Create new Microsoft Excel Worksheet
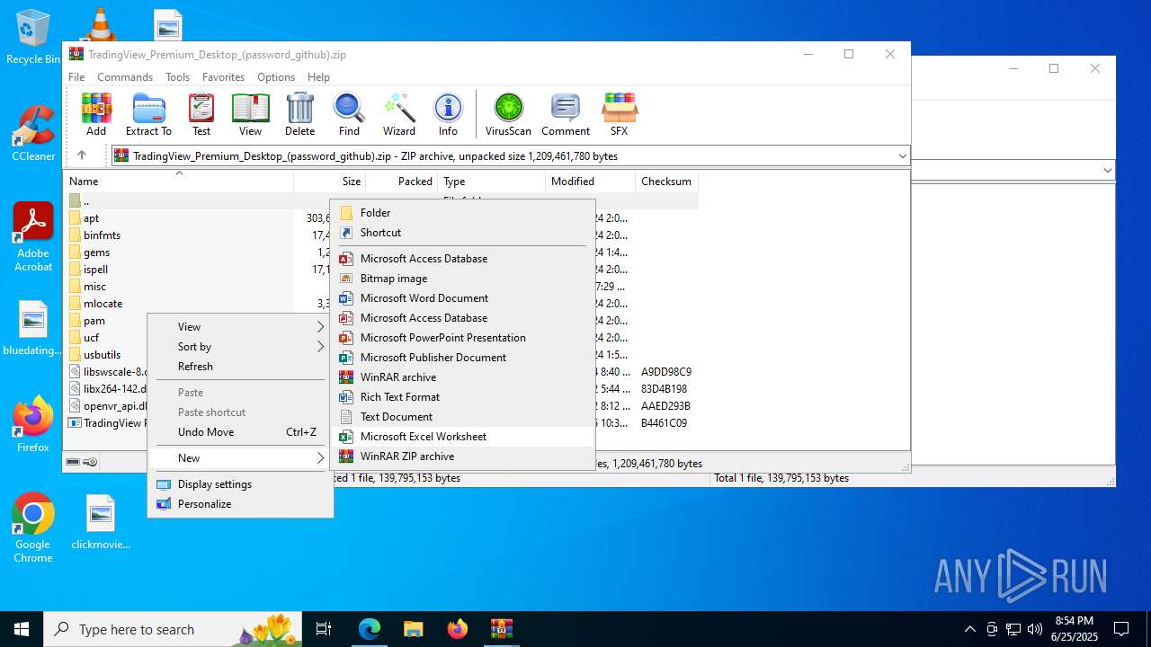Image resolution: width=1151 pixels, height=647 pixels. point(463,437)
